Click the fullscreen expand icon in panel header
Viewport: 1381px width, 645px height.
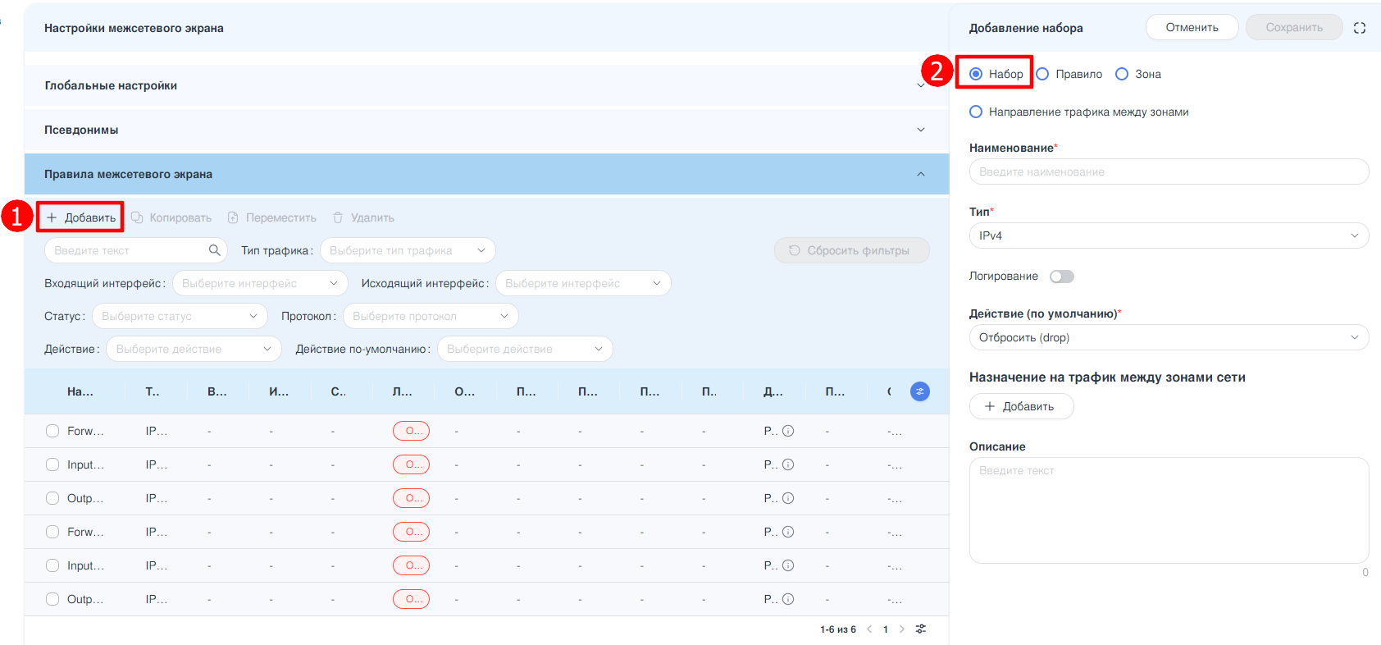(x=1359, y=28)
